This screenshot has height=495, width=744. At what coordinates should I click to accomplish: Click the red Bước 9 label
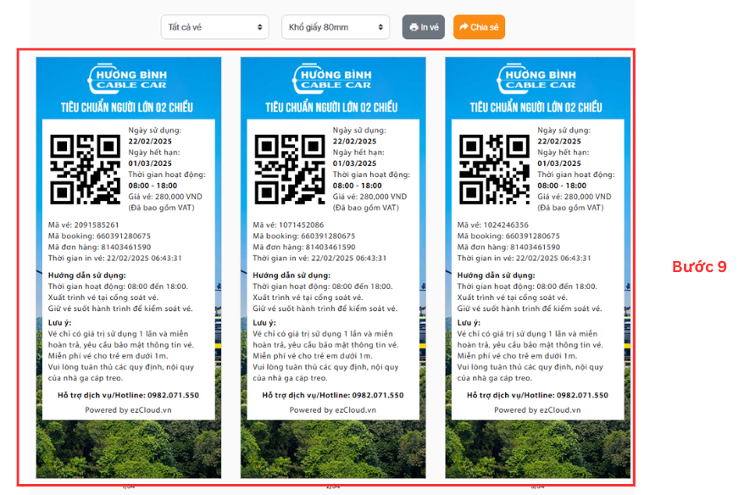coord(699,266)
